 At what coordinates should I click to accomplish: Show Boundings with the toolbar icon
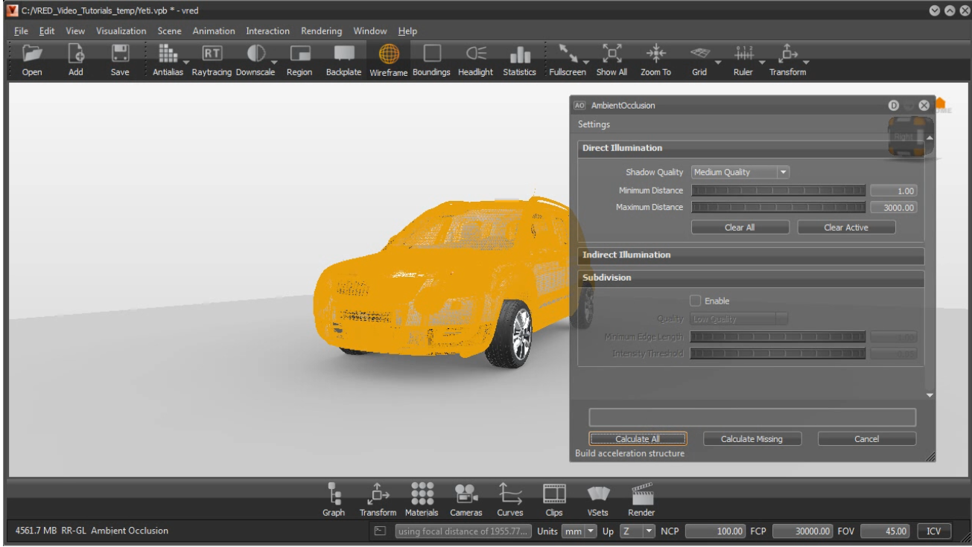coord(433,54)
